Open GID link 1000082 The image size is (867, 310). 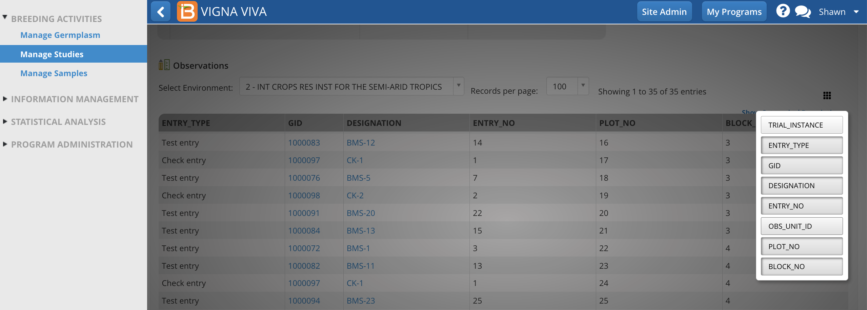click(x=304, y=266)
